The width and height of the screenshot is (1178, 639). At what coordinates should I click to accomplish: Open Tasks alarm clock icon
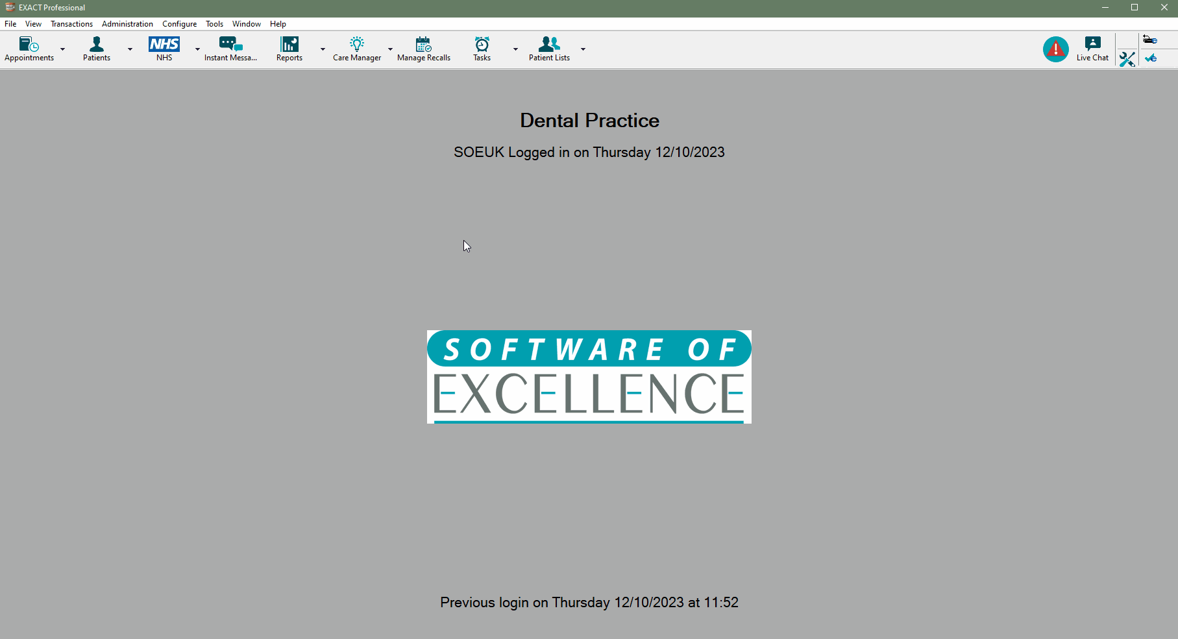482,49
